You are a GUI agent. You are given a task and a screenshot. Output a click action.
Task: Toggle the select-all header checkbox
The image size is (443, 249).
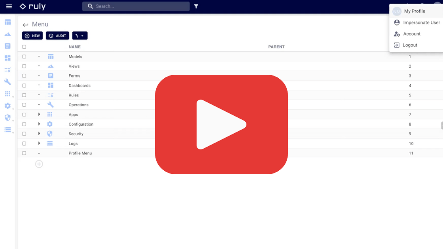24,47
